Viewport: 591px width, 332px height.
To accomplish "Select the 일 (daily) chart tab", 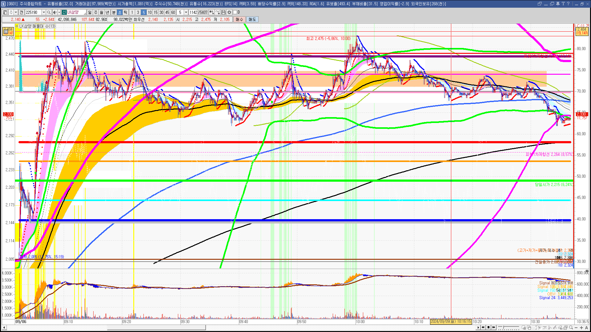I will click(90, 12).
